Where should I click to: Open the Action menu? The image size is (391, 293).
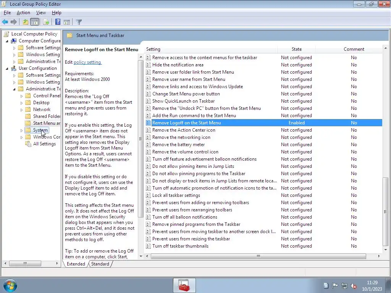point(23,13)
